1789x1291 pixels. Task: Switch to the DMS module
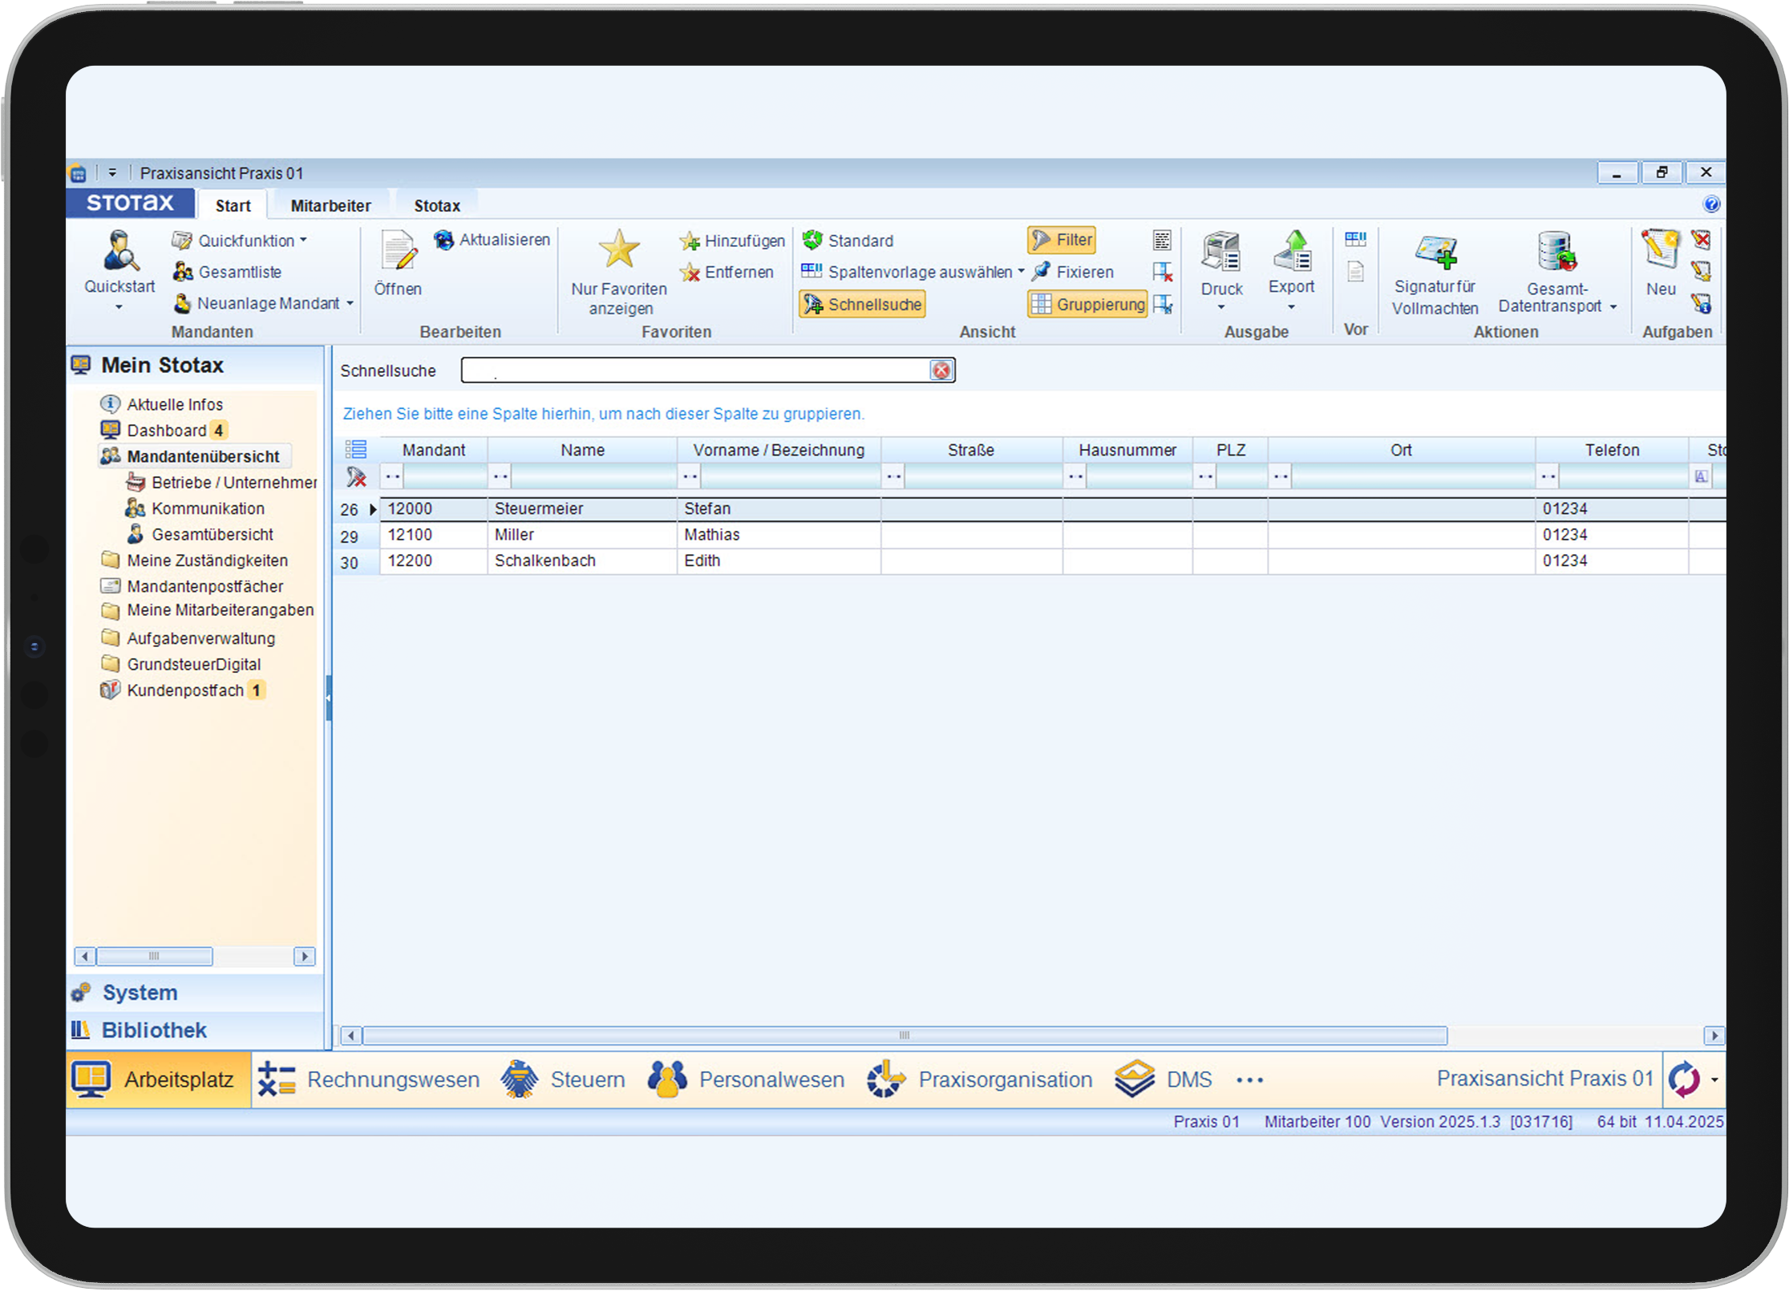click(1164, 1080)
